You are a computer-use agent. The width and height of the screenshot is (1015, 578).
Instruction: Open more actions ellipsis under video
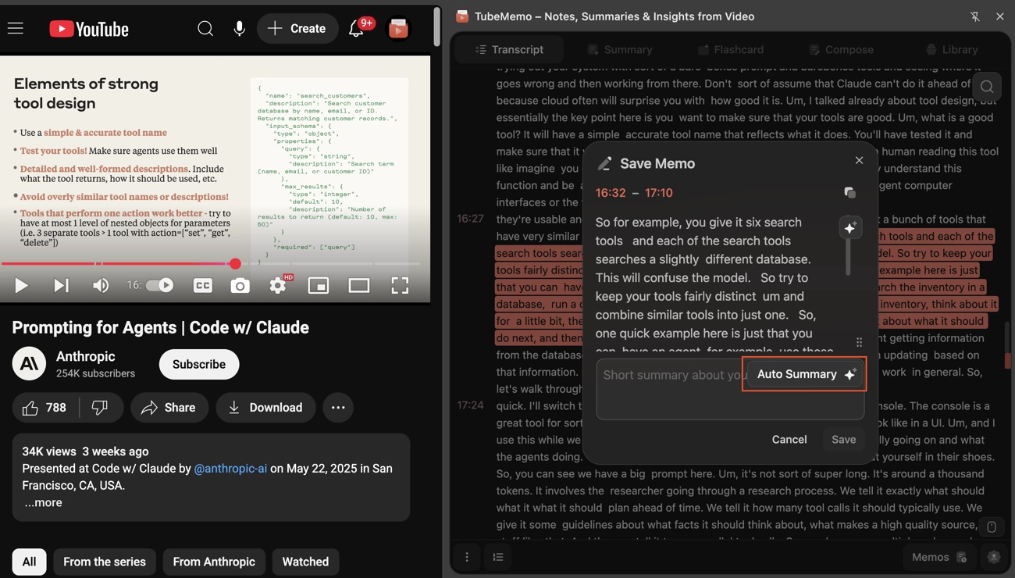pos(338,408)
